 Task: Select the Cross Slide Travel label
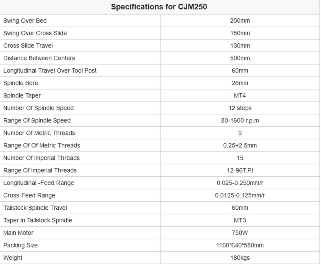[28, 46]
